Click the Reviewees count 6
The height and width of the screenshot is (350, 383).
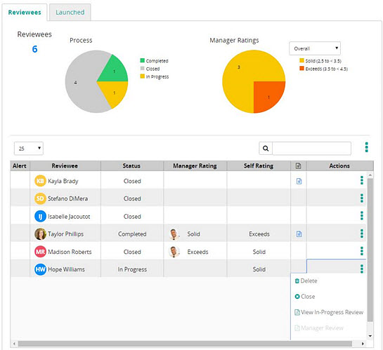(34, 49)
